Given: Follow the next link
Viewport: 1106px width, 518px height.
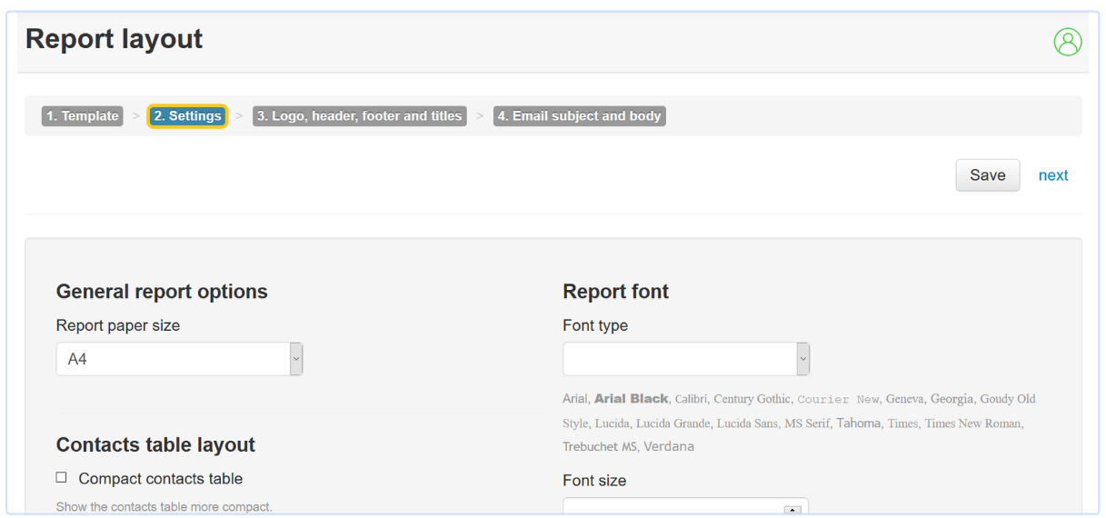Looking at the screenshot, I should pos(1052,175).
